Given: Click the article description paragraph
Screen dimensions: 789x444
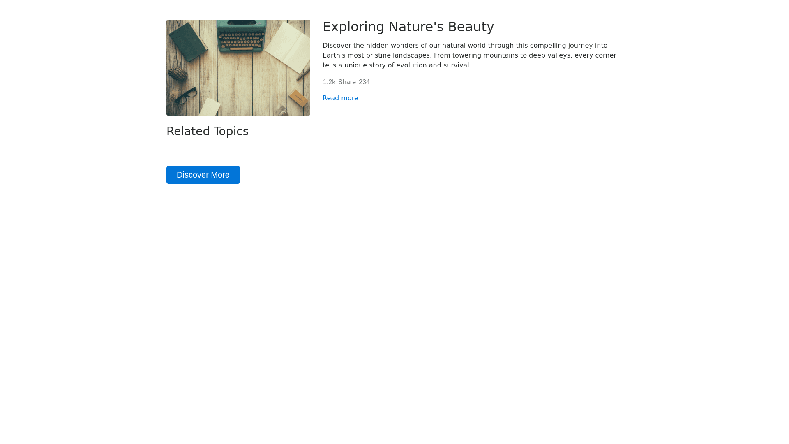Looking at the screenshot, I should [469, 55].
